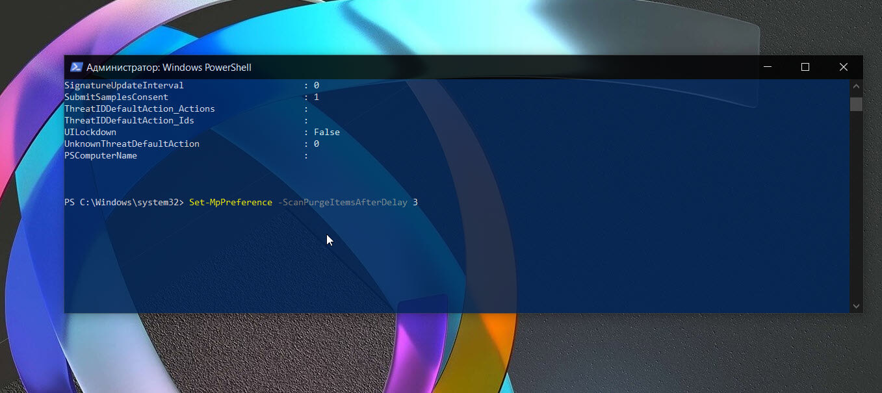Click the vertical scrollbar thumb

click(x=856, y=104)
